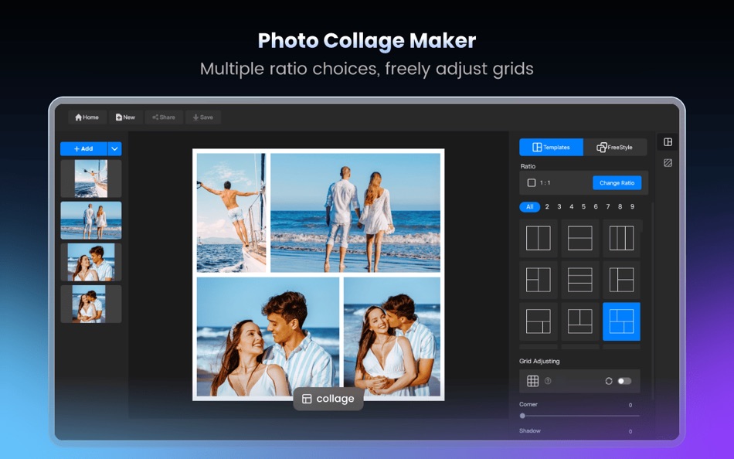The image size is (734, 459).
Task: Switch to the Templates tab
Action: tap(551, 147)
